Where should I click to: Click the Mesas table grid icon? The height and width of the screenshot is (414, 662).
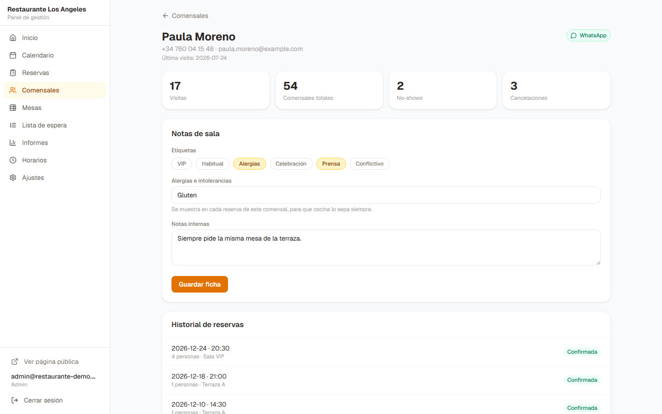point(13,108)
